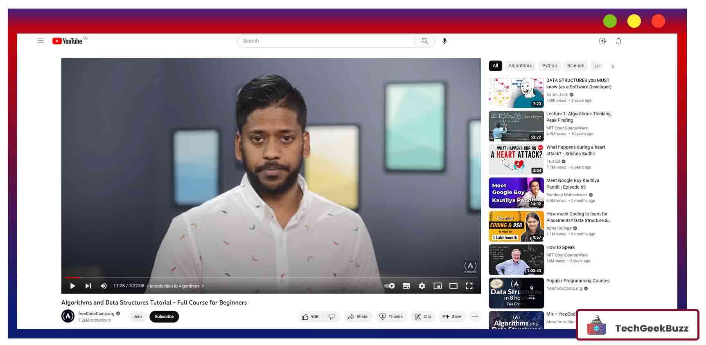Select the Python filter chip
706x345 pixels.
pos(549,66)
